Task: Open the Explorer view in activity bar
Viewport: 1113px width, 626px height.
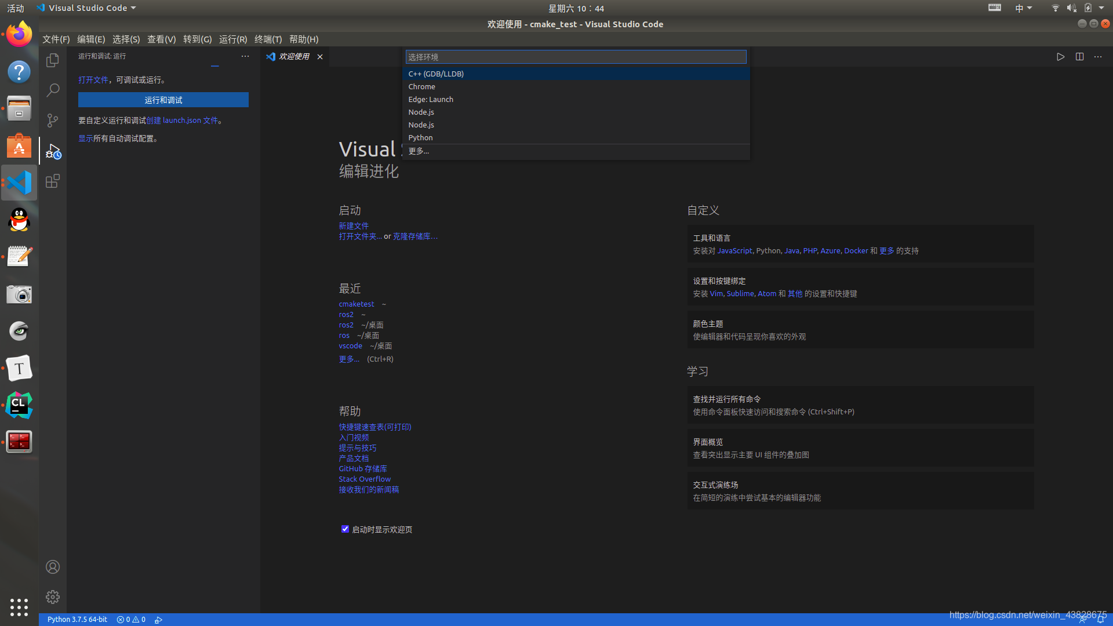Action: [53, 60]
